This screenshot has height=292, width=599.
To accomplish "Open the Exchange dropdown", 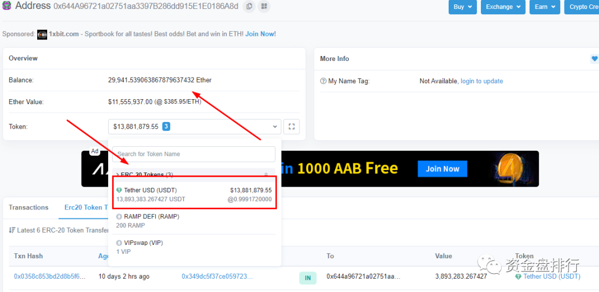I will (503, 7).
